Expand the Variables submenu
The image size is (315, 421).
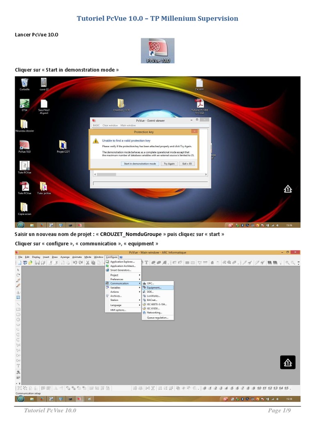click(x=123, y=287)
